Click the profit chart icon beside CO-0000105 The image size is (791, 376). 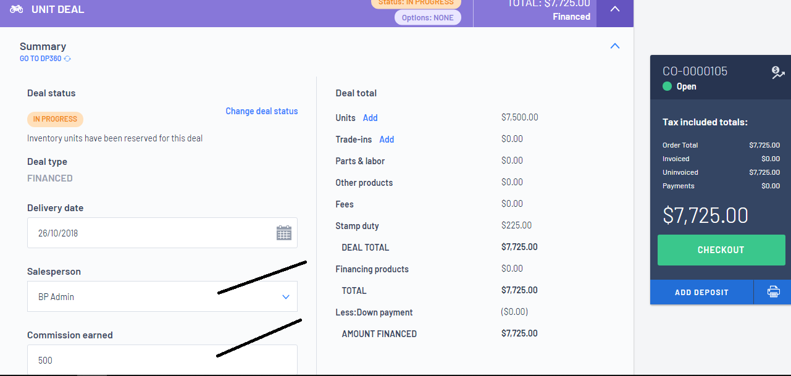tap(778, 73)
